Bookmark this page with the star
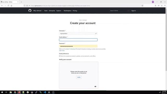Viewport: 167px width, 94px height. point(142,5)
